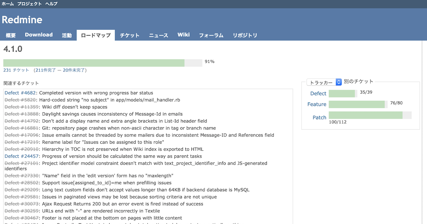Click the Redmine project title
The height and width of the screenshot is (224, 427).
pyautogui.click(x=22, y=20)
